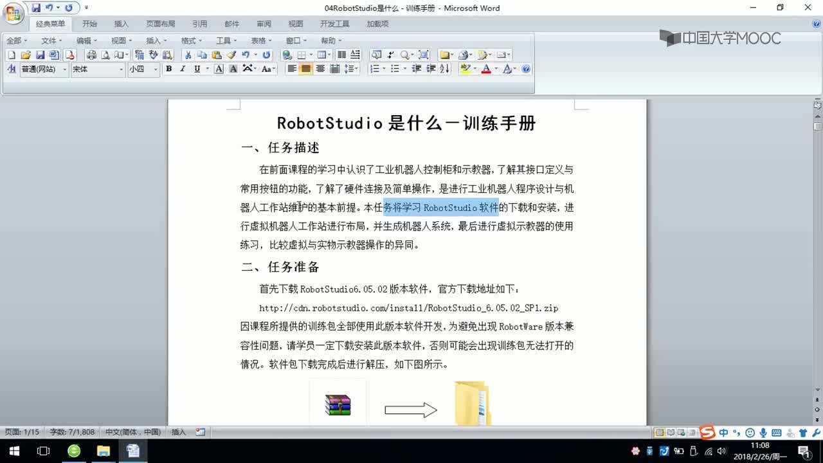Toggle bold formatting
Screen dimensions: 823x463
tap(168, 69)
